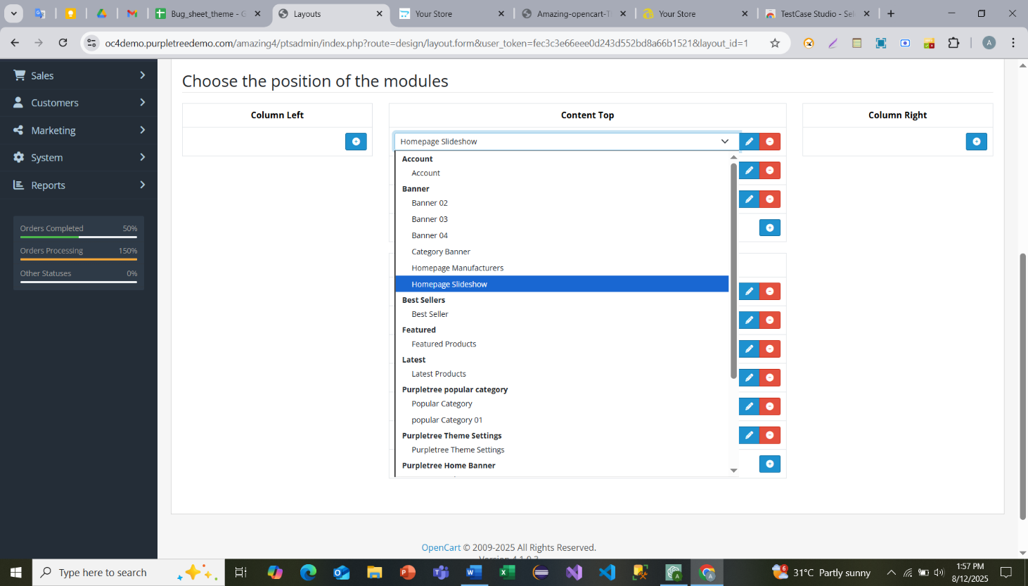The image size is (1028, 586).
Task: Click the Marketing share icon in sidebar
Action: [18, 130]
